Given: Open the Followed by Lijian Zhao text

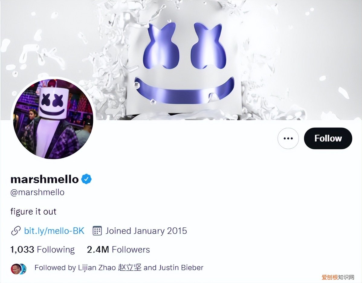Looking at the screenshot, I should click(x=119, y=268).
